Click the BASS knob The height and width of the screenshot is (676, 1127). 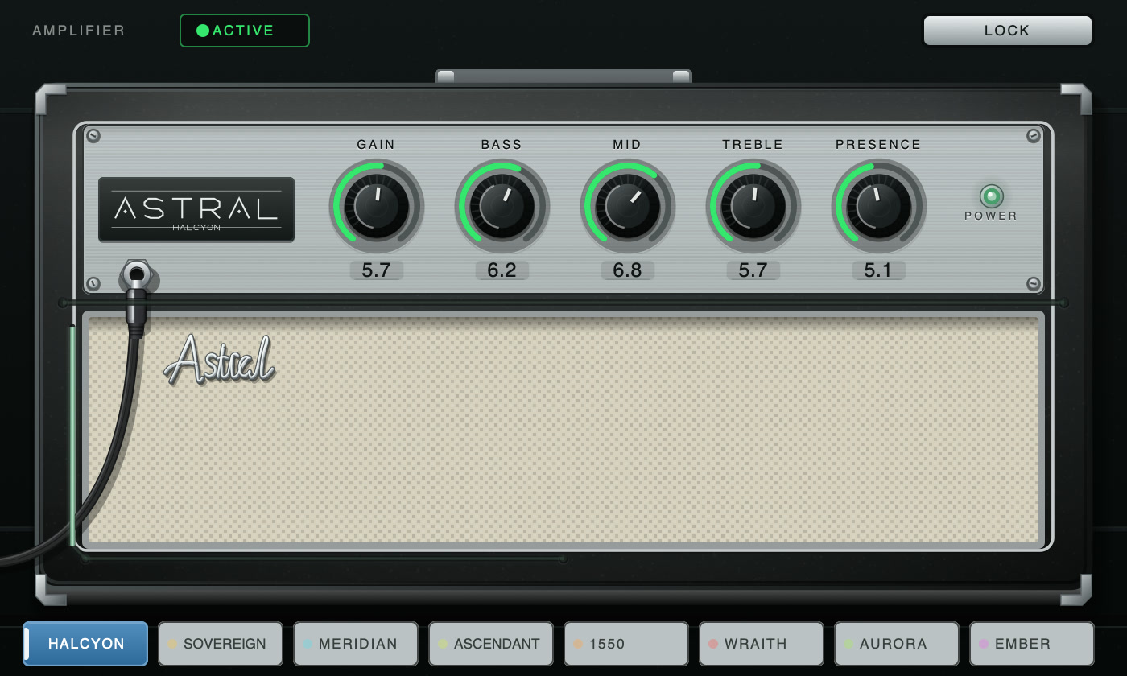[502, 207]
